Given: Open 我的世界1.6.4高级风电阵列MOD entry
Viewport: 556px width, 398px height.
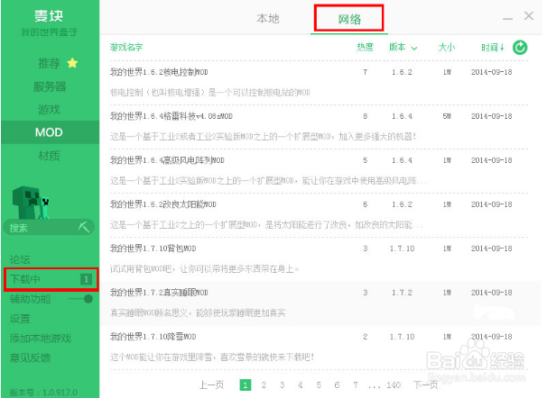Looking at the screenshot, I should pyautogui.click(x=167, y=160).
